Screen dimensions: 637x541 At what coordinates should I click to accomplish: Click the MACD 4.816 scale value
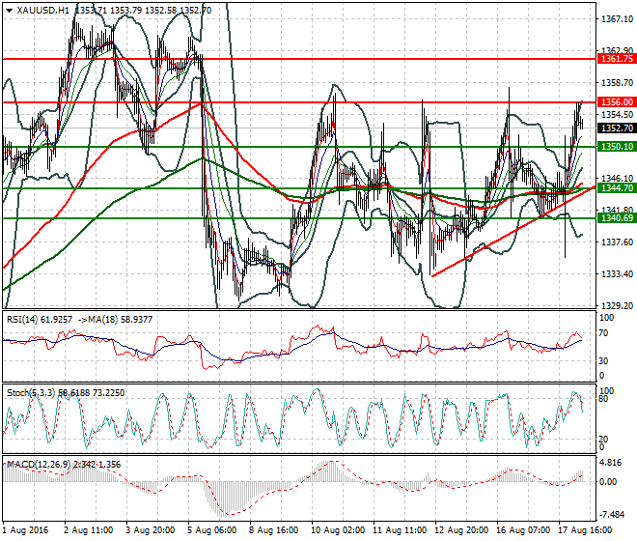[x=611, y=464]
